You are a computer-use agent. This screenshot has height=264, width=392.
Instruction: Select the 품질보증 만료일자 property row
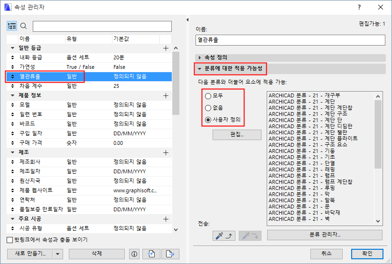(x=89, y=209)
